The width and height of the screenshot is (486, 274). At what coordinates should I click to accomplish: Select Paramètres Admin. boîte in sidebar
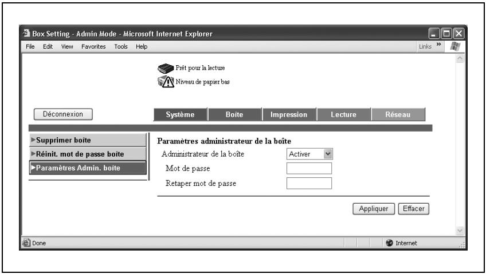(x=88, y=168)
